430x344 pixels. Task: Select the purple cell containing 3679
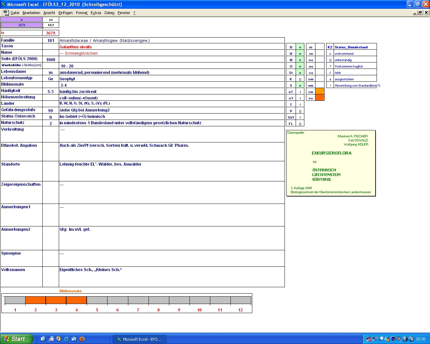click(21, 25)
